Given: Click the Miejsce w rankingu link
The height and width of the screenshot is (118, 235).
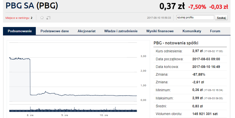Looking at the screenshot, I should (x=18, y=18).
